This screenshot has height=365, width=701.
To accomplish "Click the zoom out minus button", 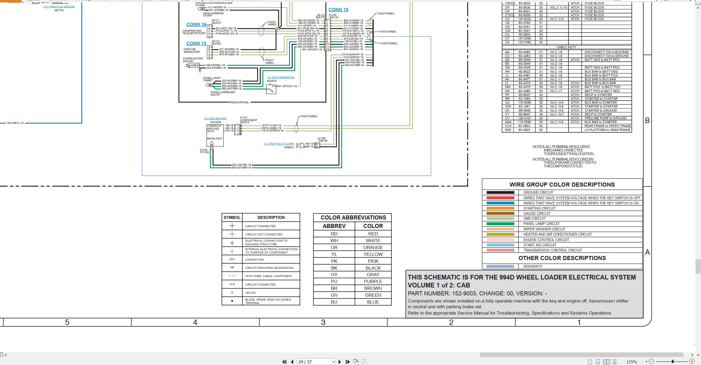I will coord(651,361).
